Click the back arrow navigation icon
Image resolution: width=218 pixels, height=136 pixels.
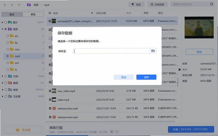tap(5, 5)
